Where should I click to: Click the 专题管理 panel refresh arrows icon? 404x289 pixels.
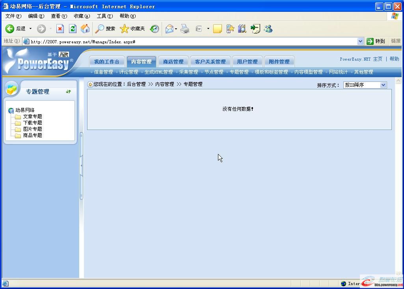click(x=68, y=91)
